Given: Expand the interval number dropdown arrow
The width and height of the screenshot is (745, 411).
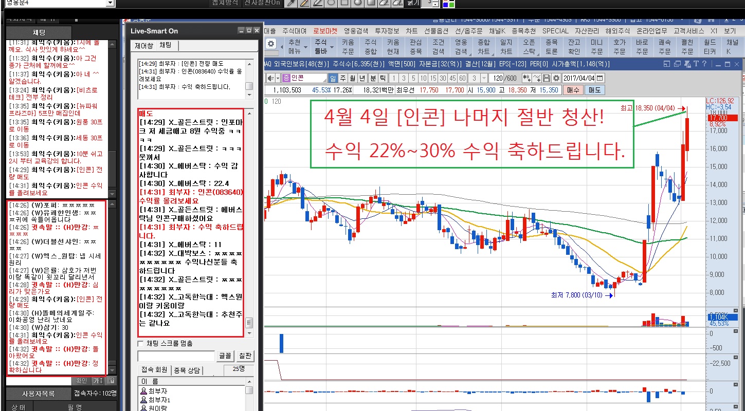Looking at the screenshot, I should 484,78.
